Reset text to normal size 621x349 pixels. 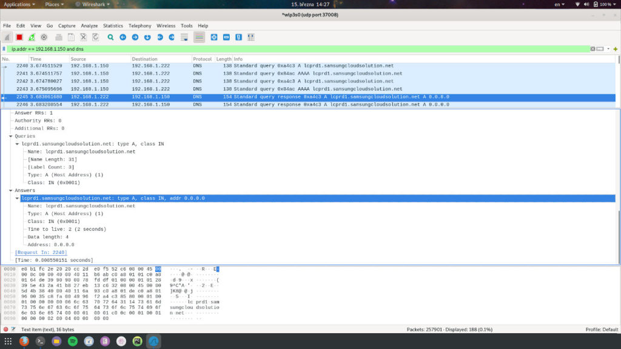coord(238,37)
